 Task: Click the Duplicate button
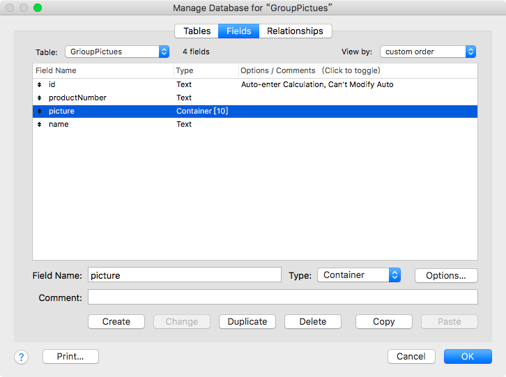pos(247,322)
